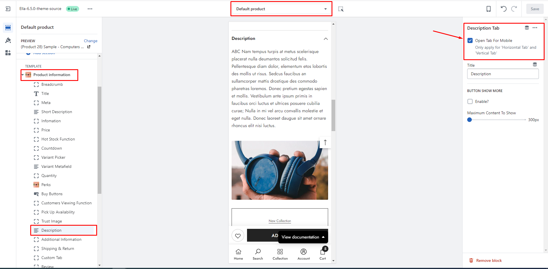Open the App embeds icon
This screenshot has height=269, width=548.
tap(8, 53)
